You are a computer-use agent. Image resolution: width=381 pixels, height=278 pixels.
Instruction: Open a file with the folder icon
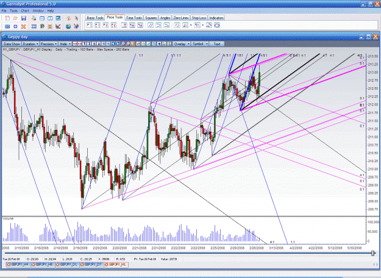coord(15,18)
